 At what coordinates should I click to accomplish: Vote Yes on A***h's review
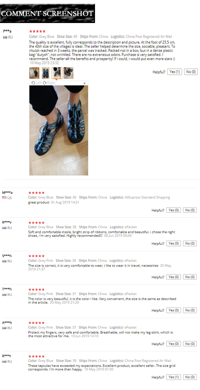(173, 344)
